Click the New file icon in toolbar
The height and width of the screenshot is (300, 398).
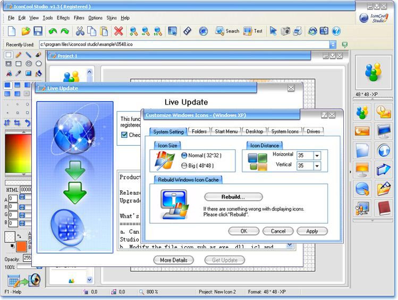(x=12, y=31)
